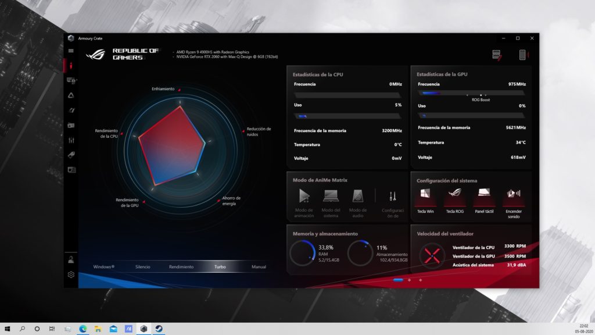Click the phone icon at top right
The image size is (595, 335).
tap(522, 55)
